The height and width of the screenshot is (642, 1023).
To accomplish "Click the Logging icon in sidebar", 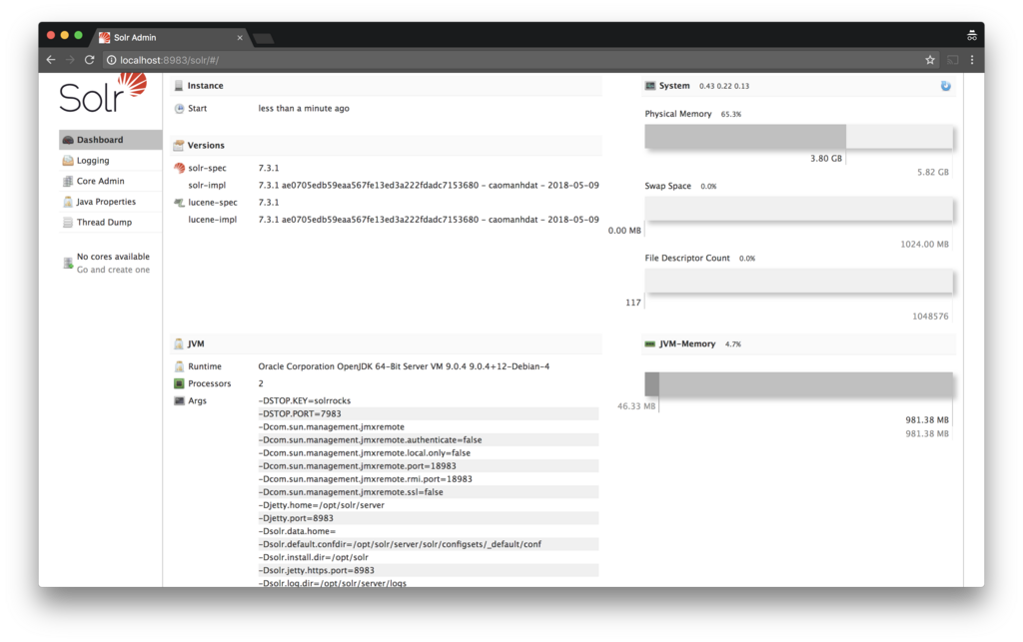I will click(68, 161).
